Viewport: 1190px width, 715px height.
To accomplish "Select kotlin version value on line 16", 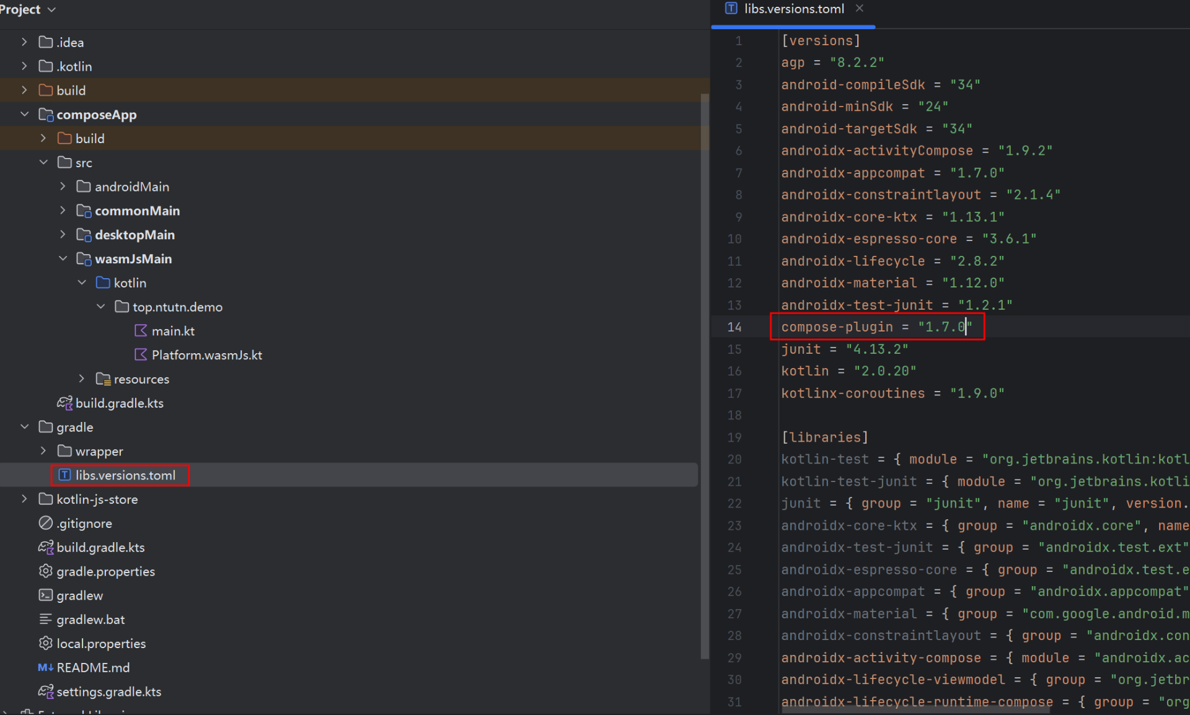I will point(888,371).
